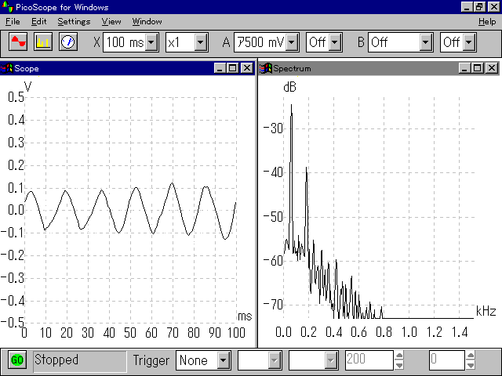Screen dimensions: 502x376
Task: Click the PicoScope application title icon
Action: [7, 7]
